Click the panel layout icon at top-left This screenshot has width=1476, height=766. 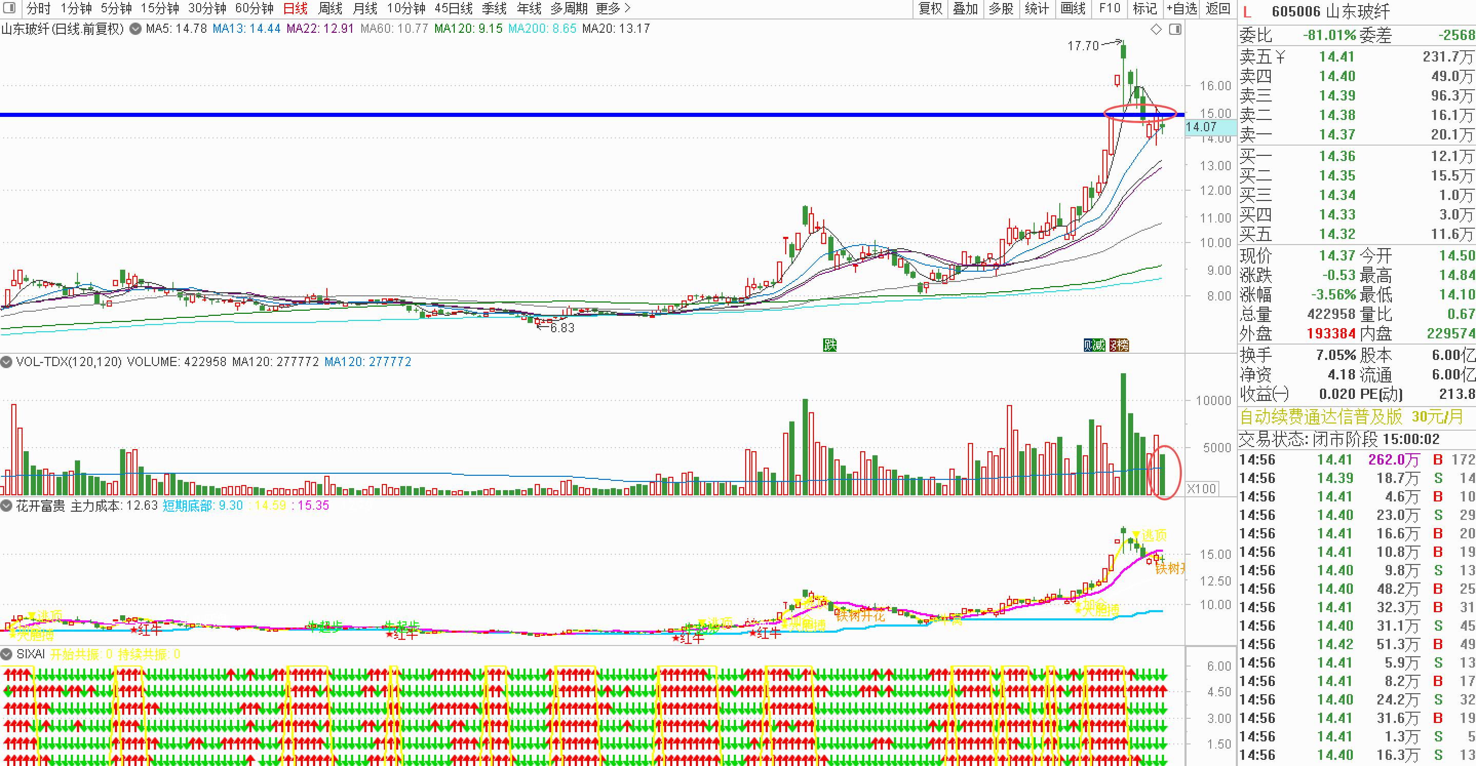coord(9,8)
